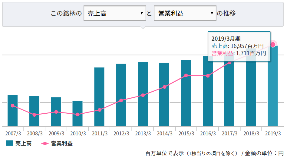The image size is (287, 161).
Task: Select the 2008/3 operating profit point
Action: click(x=34, y=115)
